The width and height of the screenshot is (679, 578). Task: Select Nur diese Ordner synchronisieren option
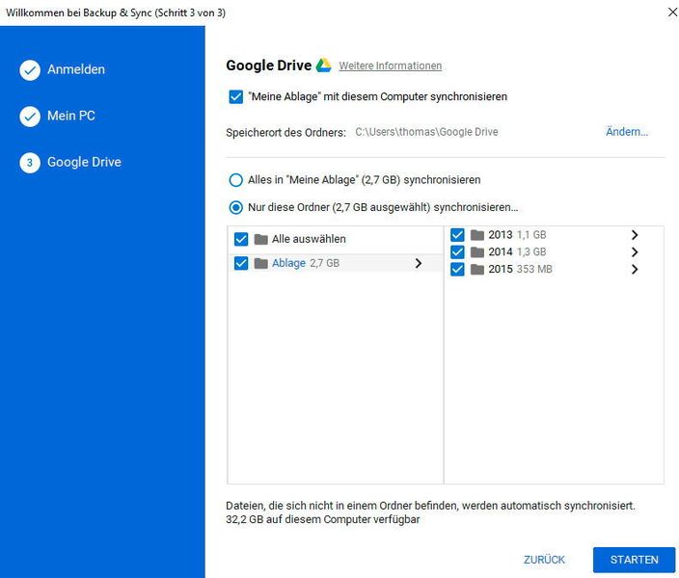tap(235, 207)
